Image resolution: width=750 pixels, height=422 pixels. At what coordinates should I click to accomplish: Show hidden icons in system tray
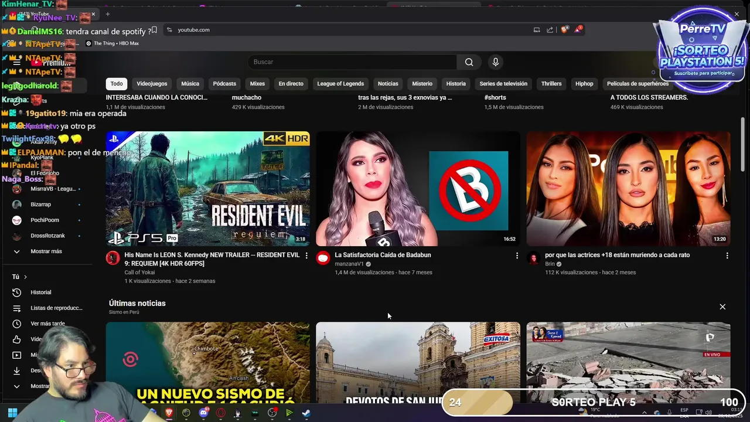point(644,413)
